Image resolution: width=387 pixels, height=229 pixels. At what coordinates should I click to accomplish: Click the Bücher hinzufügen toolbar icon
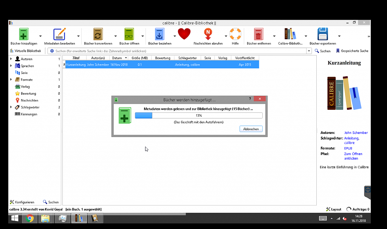(x=24, y=34)
